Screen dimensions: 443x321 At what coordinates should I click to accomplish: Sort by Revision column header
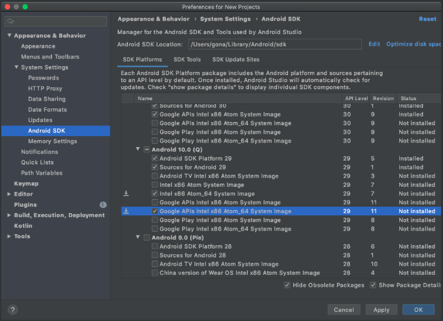(383, 98)
